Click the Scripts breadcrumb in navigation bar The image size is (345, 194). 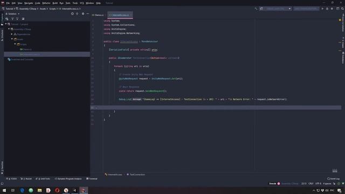click(52, 9)
